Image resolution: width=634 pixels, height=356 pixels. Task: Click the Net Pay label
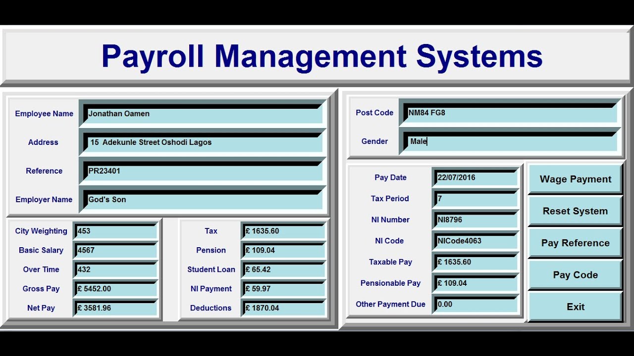point(41,308)
